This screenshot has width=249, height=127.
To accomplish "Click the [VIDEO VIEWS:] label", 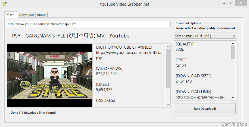I will coord(110,68).
